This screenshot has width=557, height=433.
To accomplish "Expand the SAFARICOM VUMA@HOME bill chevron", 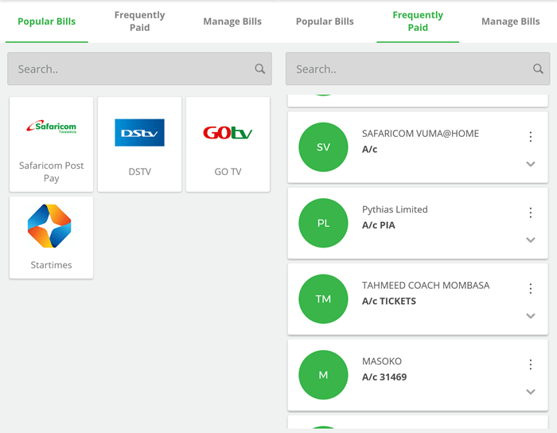I will coord(531,165).
